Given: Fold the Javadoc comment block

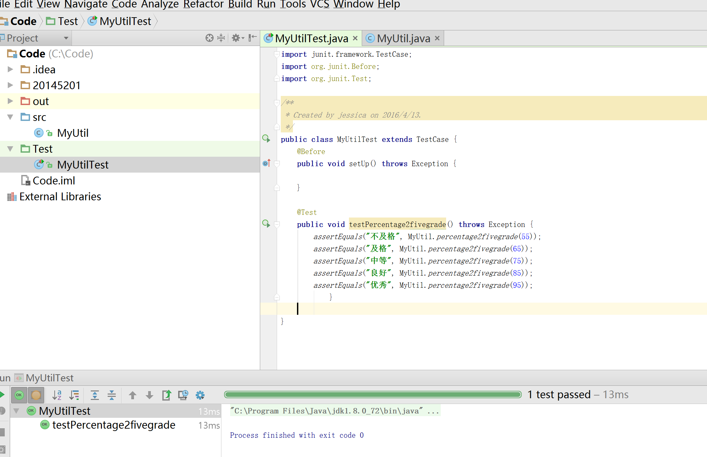Looking at the screenshot, I should 277,103.
